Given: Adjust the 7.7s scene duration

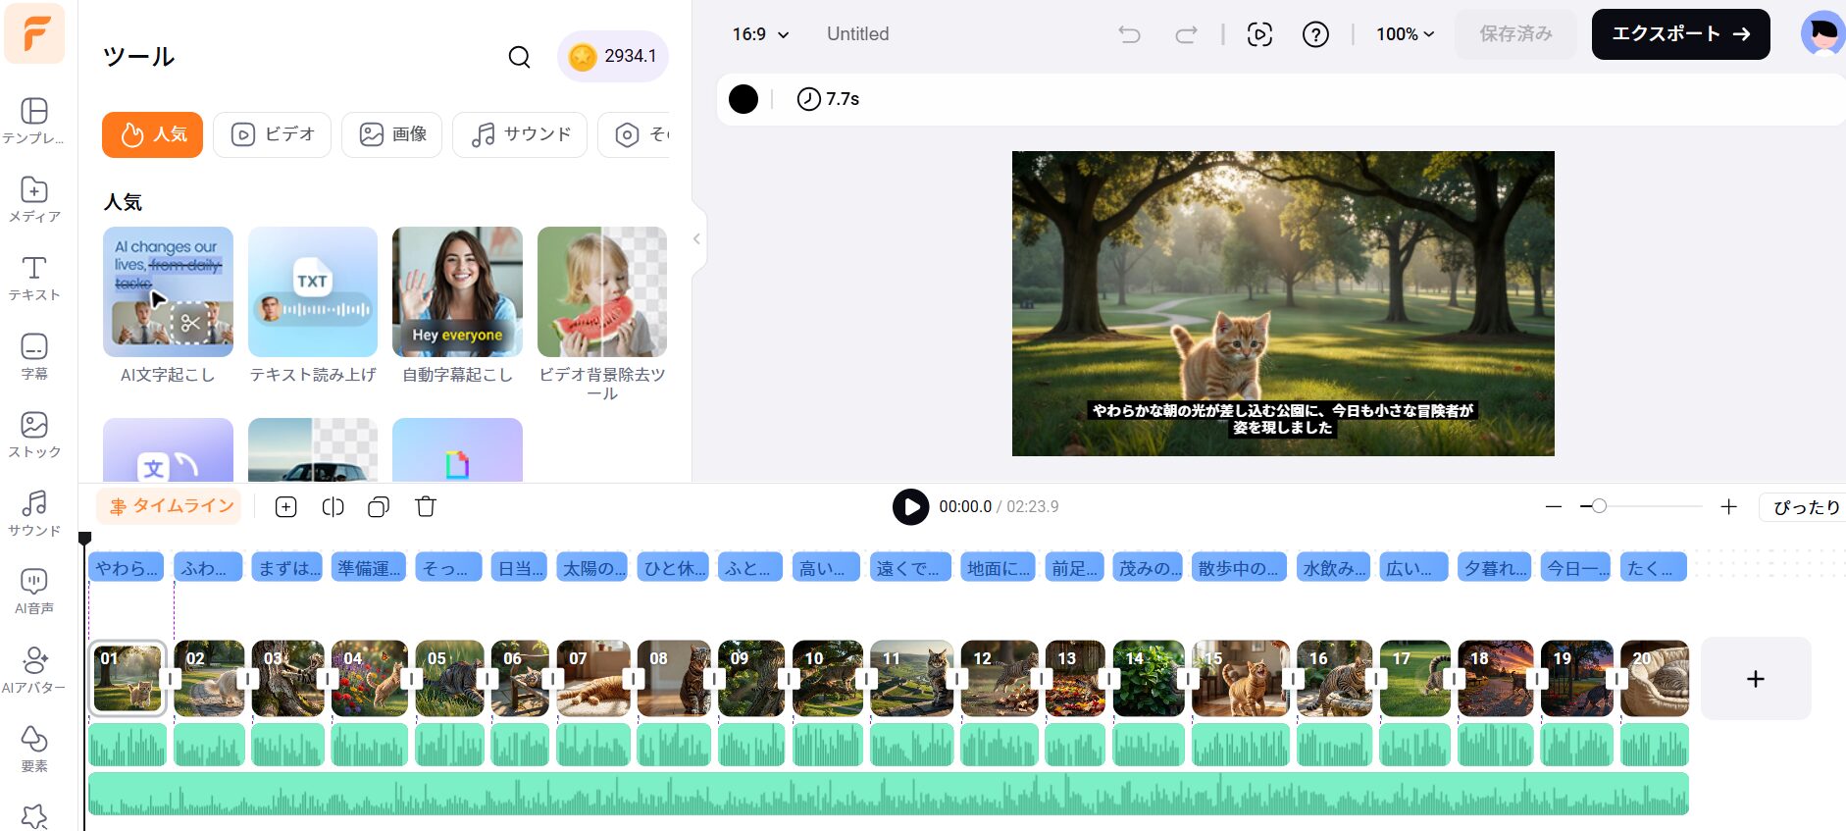Looking at the screenshot, I should (x=828, y=99).
